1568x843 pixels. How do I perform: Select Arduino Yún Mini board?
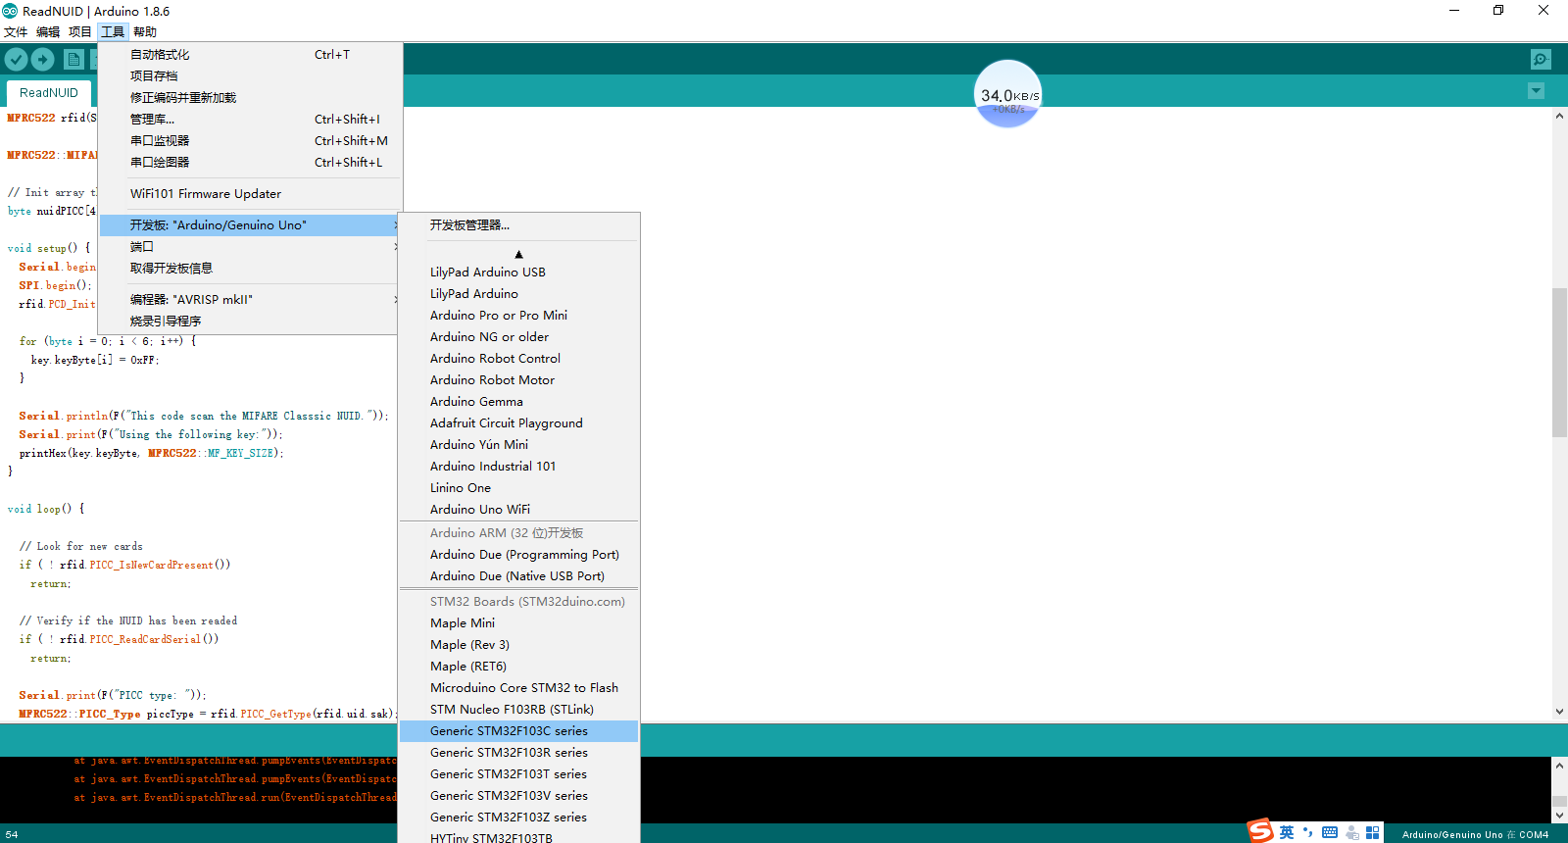(518, 445)
